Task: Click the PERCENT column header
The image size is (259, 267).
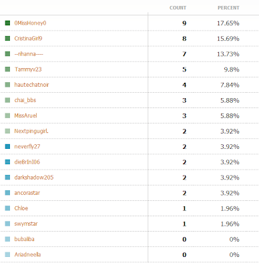Action: [x=228, y=8]
